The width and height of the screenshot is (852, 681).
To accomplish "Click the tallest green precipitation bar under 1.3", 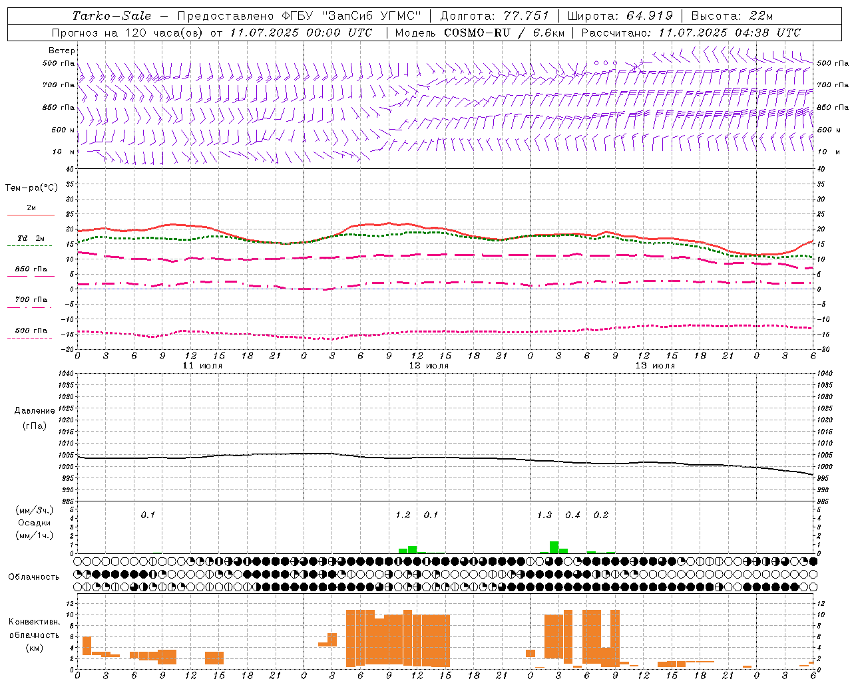I will (x=554, y=547).
